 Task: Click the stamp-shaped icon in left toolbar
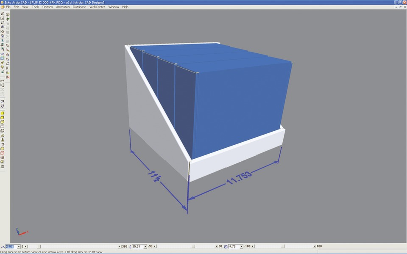3,140
